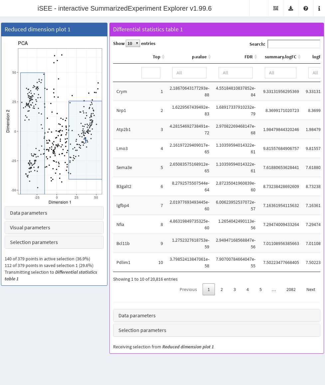Screen dimensions: 325x385
Task: Select the Bcl11b gene row
Action: point(217,243)
